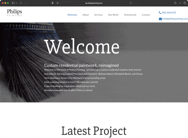This screenshot has width=188, height=138.
Task: Open the Our Work nav item
Action: [113, 15]
